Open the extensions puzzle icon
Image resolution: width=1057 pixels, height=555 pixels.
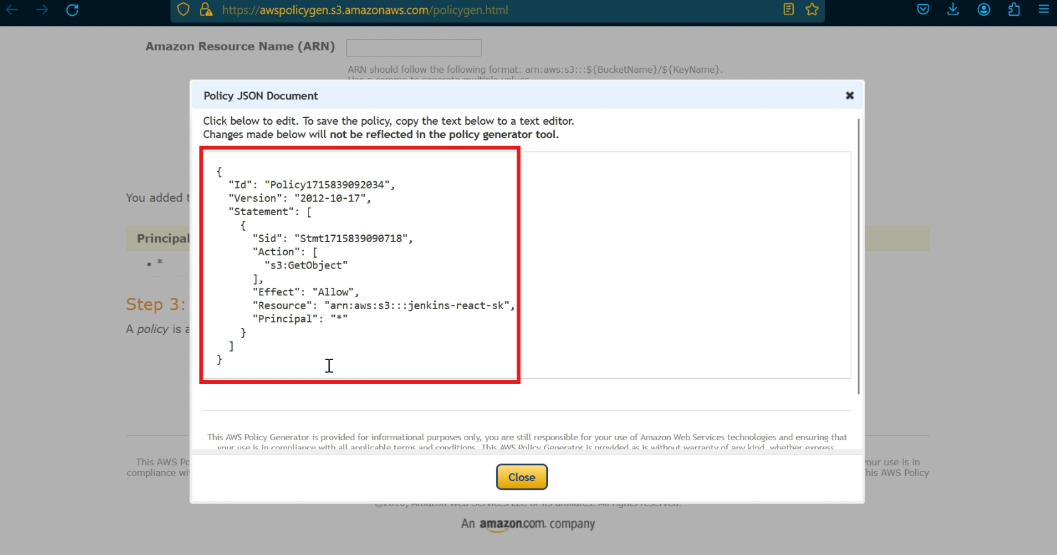(x=1014, y=9)
